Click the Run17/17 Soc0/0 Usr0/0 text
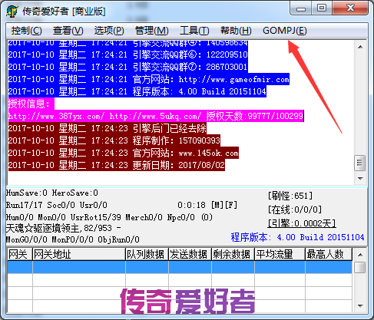 [x=57, y=205]
